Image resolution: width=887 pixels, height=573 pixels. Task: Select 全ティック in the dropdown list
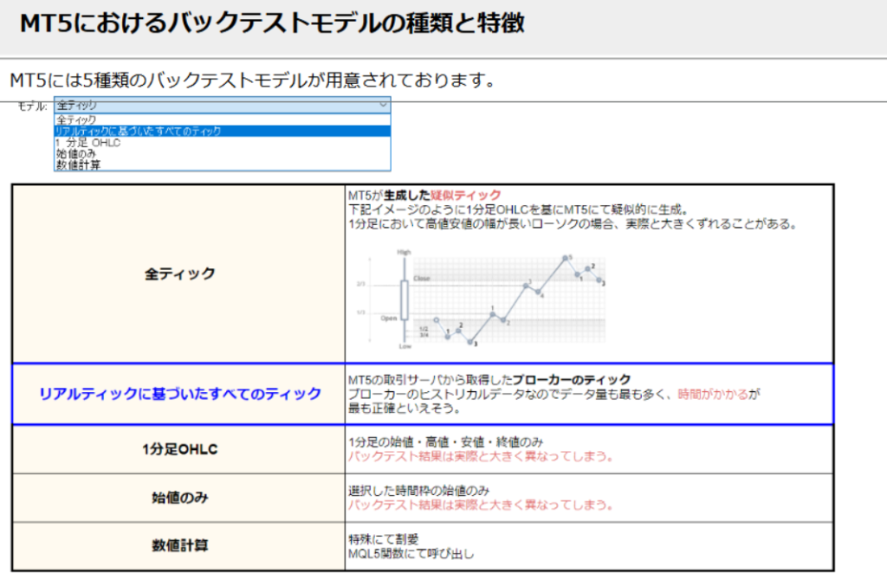click(223, 119)
